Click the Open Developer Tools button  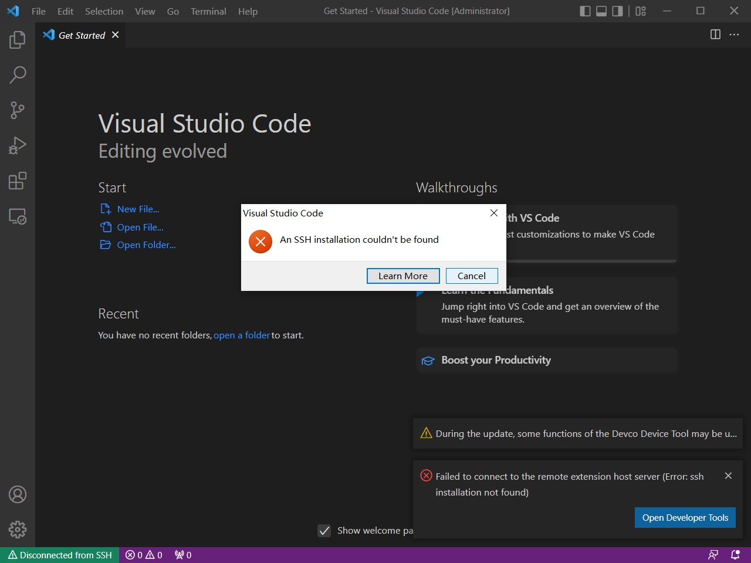click(x=685, y=517)
